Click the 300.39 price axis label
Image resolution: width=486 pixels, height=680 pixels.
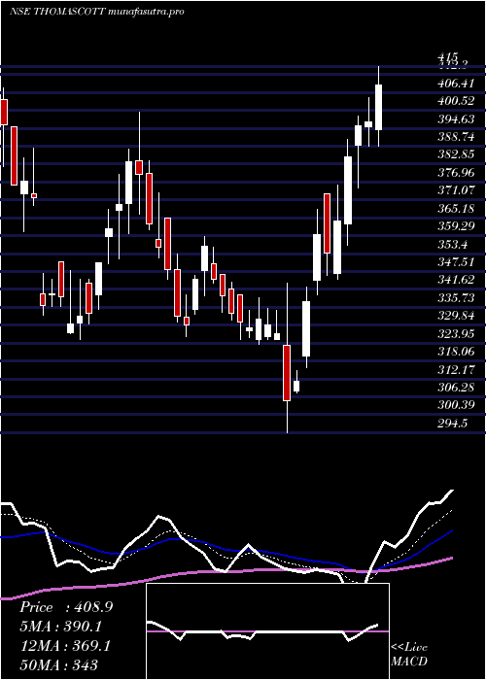point(455,406)
